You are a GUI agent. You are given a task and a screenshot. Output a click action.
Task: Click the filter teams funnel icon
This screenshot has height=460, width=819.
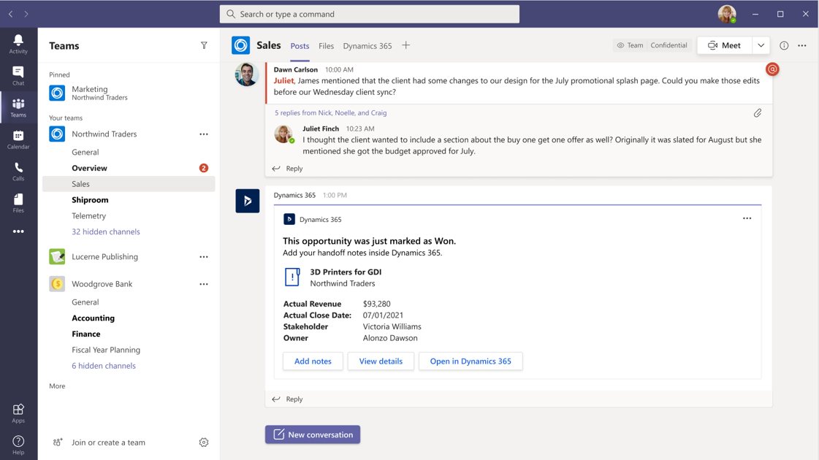tap(204, 45)
